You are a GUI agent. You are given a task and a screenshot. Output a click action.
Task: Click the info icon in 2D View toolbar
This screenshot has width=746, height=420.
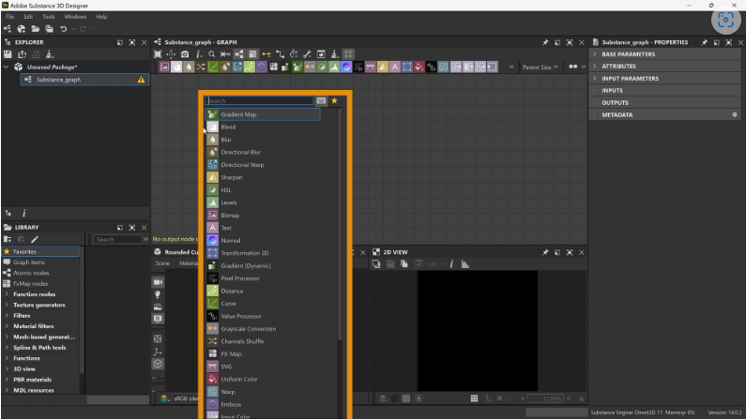pos(451,264)
